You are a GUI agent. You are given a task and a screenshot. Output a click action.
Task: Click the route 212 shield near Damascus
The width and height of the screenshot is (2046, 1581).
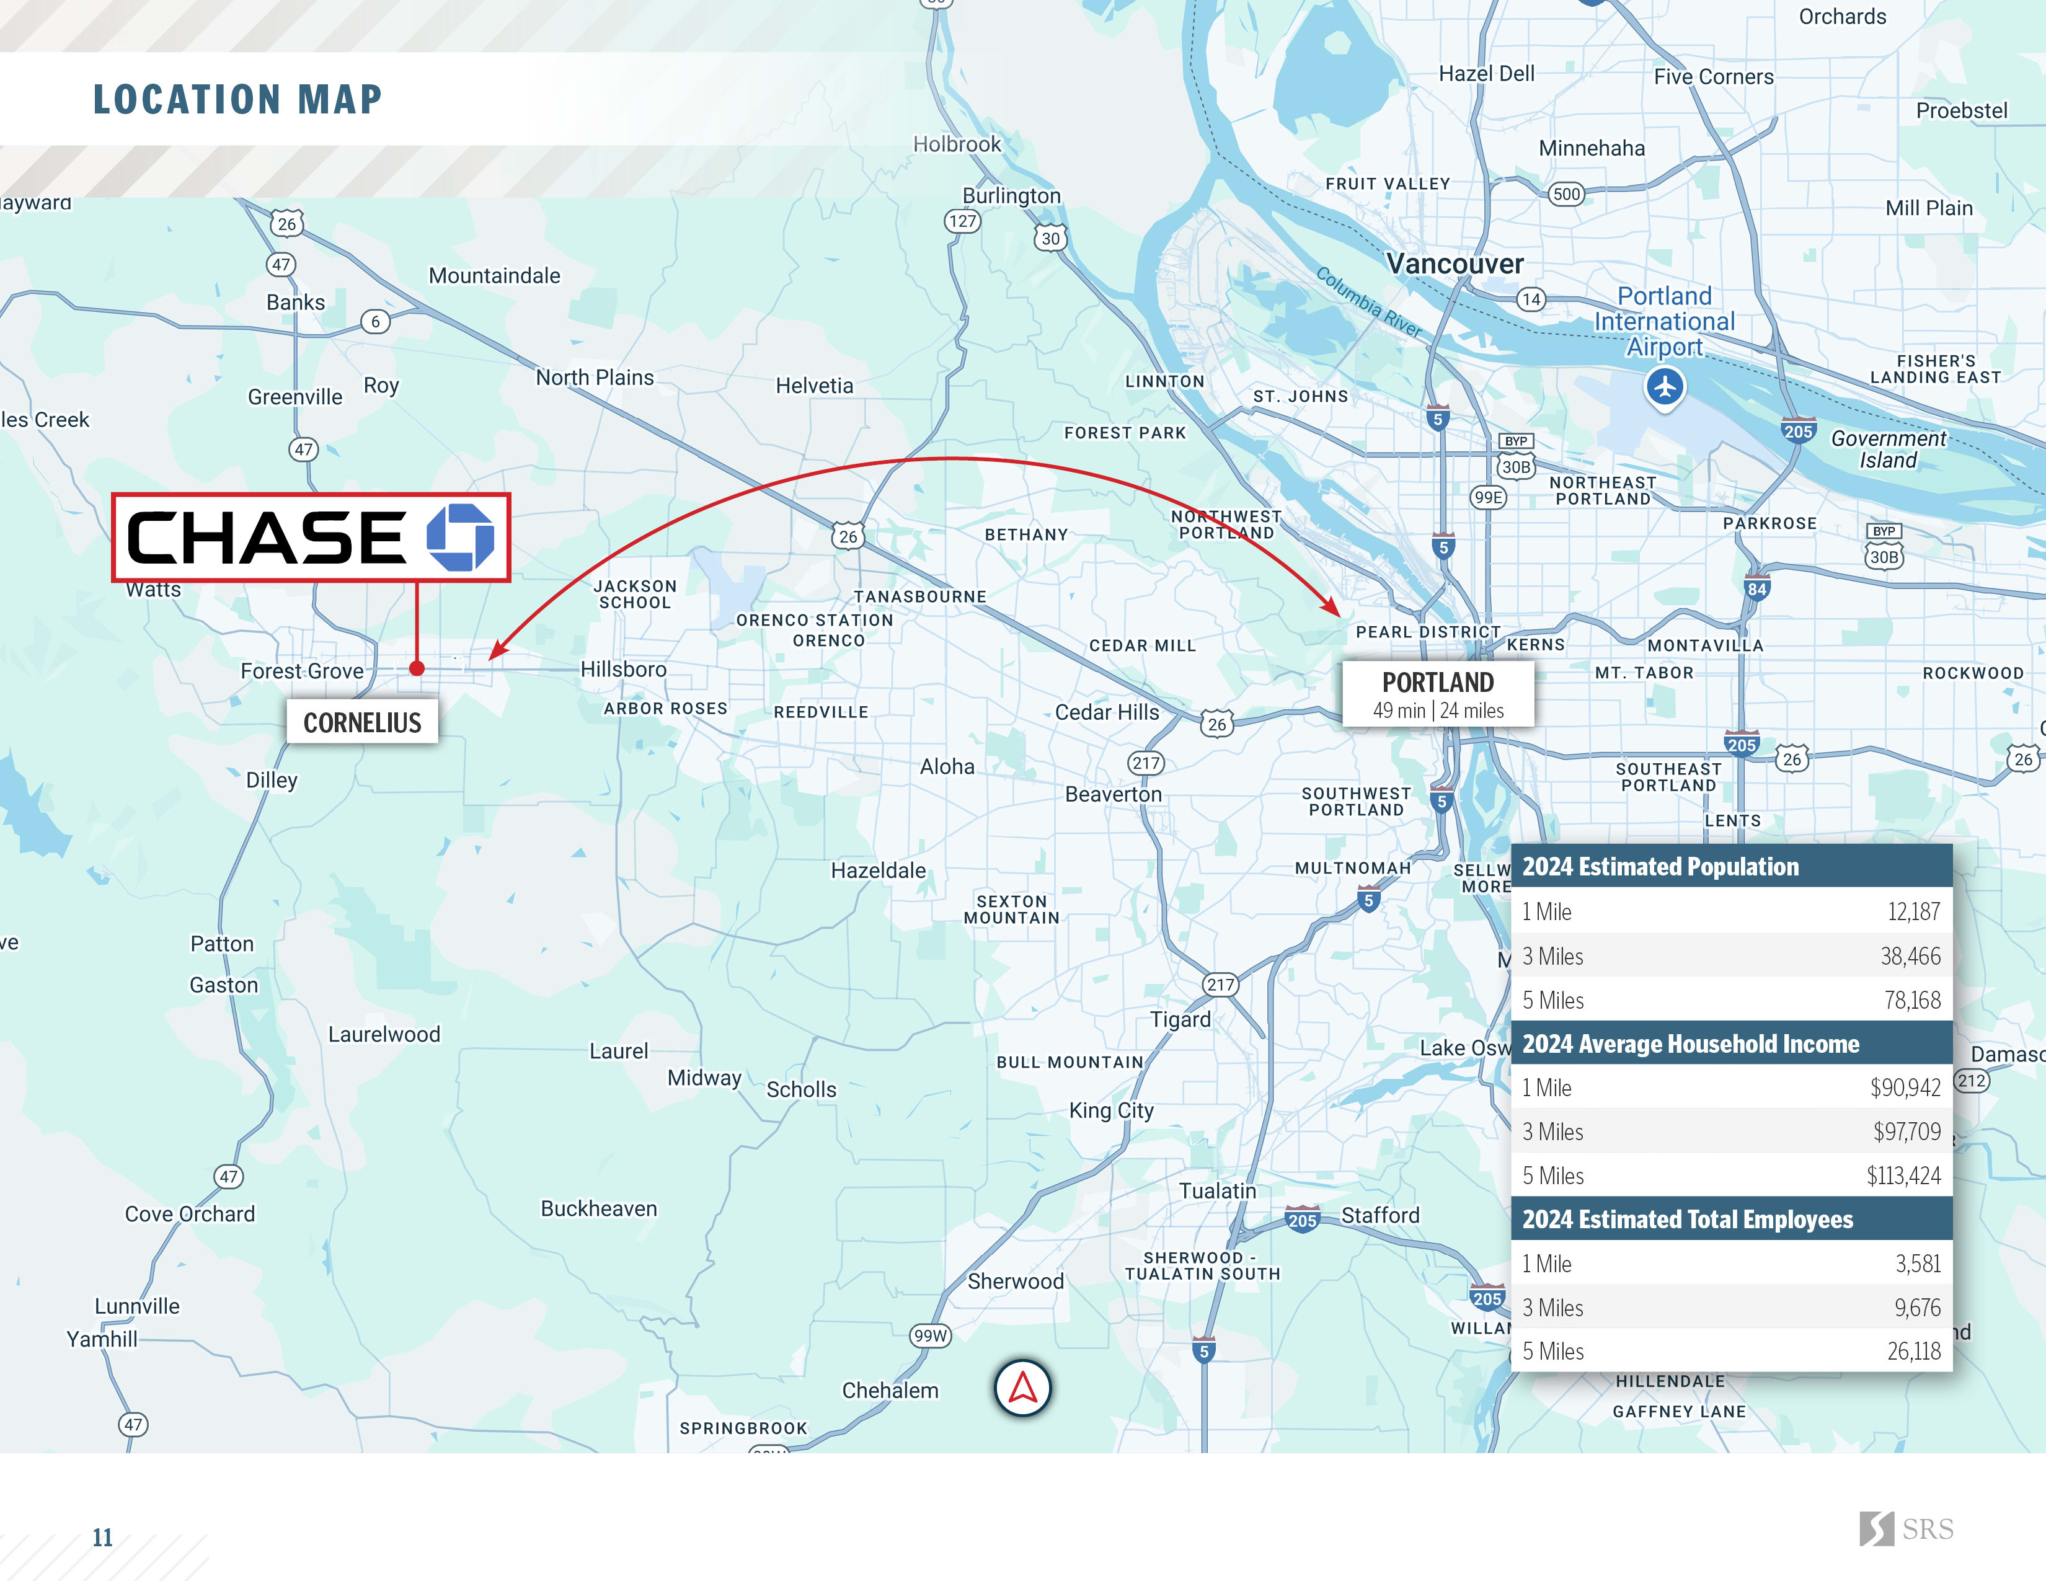(1971, 1081)
